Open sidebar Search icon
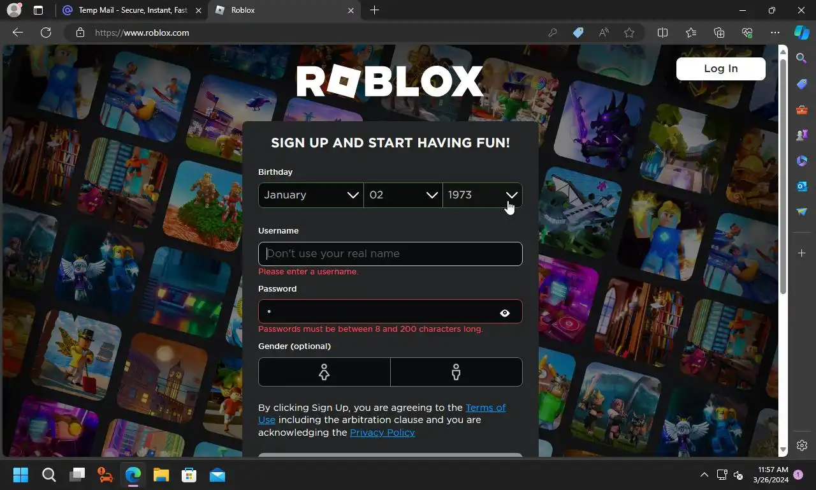 click(x=802, y=58)
